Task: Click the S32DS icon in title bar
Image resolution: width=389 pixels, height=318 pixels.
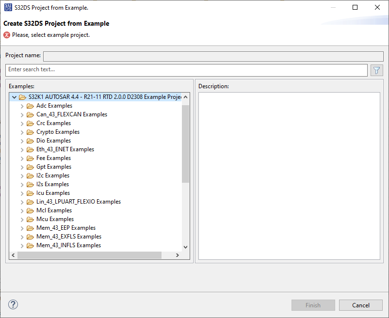Action: 8,7
